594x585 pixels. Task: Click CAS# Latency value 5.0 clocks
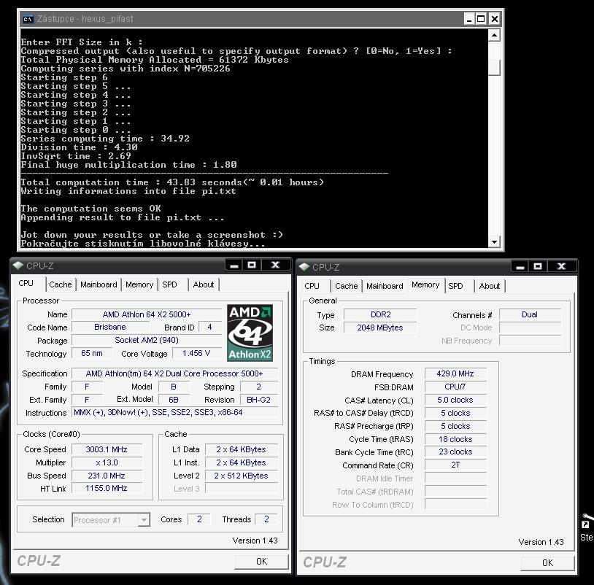[x=455, y=400]
